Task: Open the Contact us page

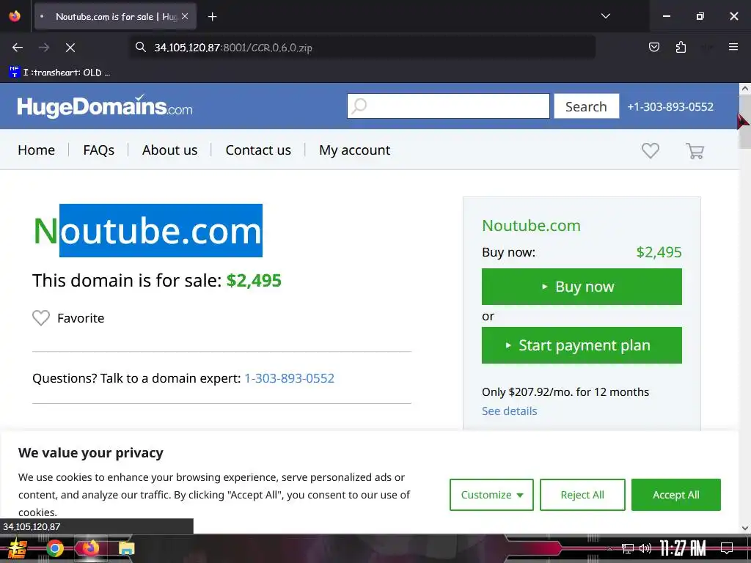Action: point(258,150)
